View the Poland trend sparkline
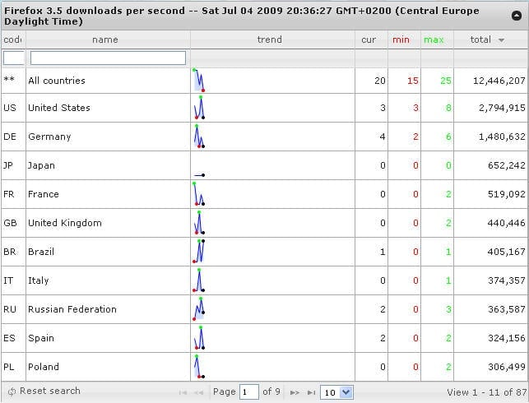This screenshot has width=529, height=403. point(199,367)
